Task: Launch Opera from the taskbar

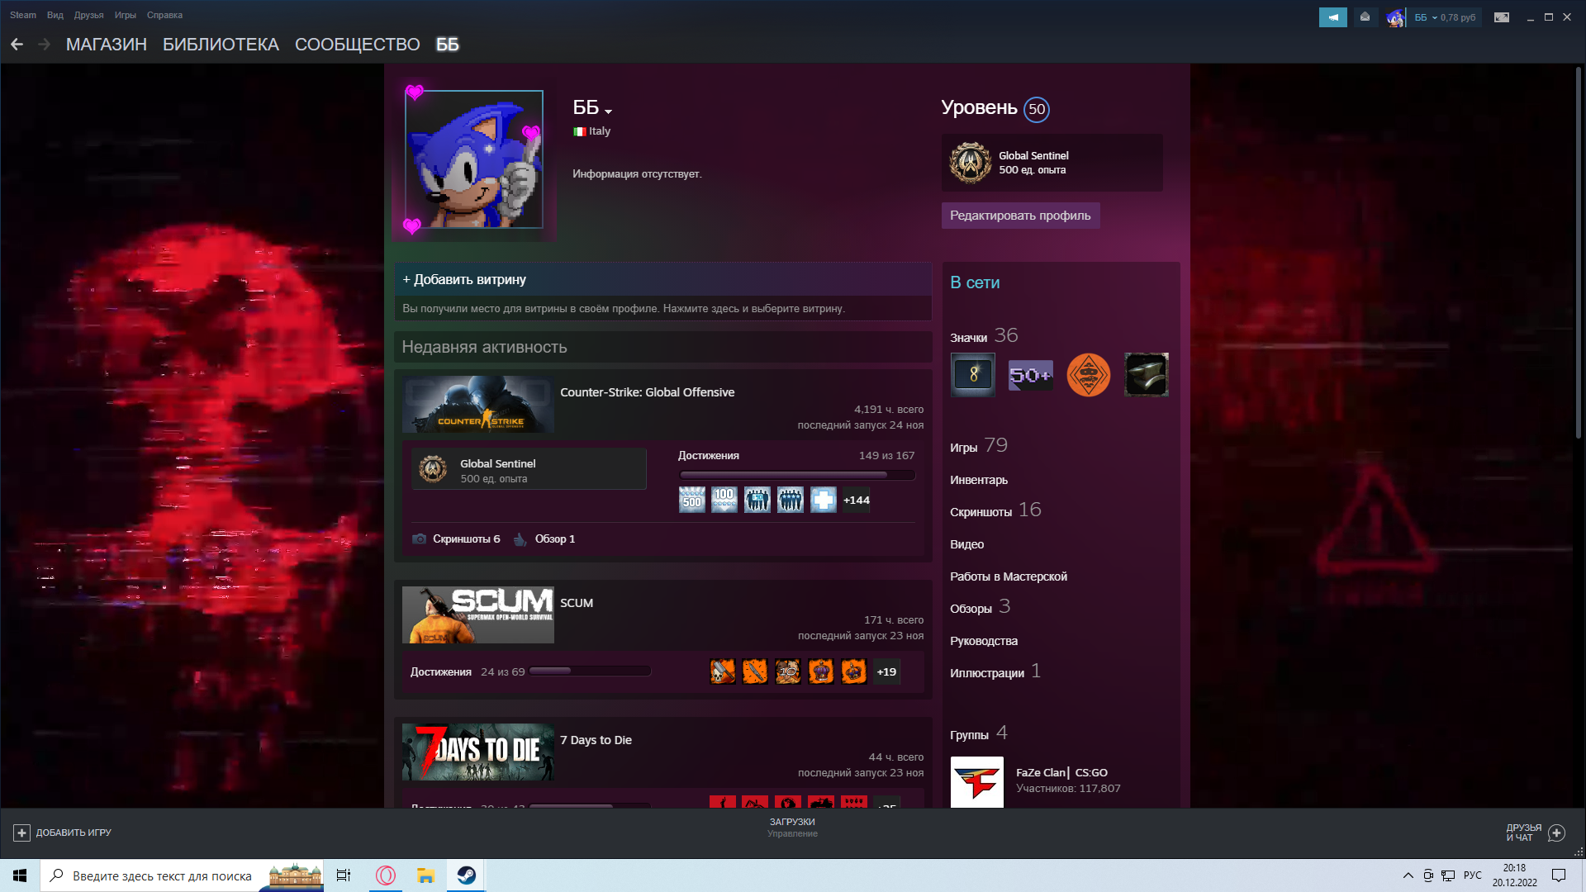Action: click(386, 875)
